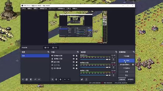Click 工作室模式 studio mode button
Image resolution: width=163 pixels, height=91 pixels.
(126, 68)
